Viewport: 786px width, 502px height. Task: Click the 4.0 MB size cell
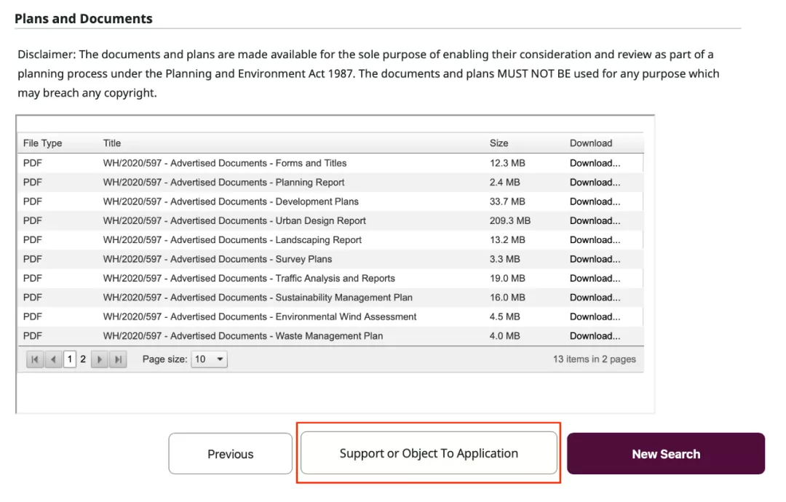[505, 336]
